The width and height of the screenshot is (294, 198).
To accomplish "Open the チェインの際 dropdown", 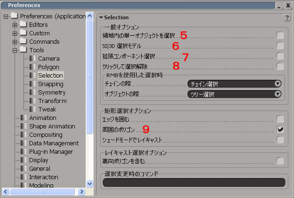I will pos(234,84).
